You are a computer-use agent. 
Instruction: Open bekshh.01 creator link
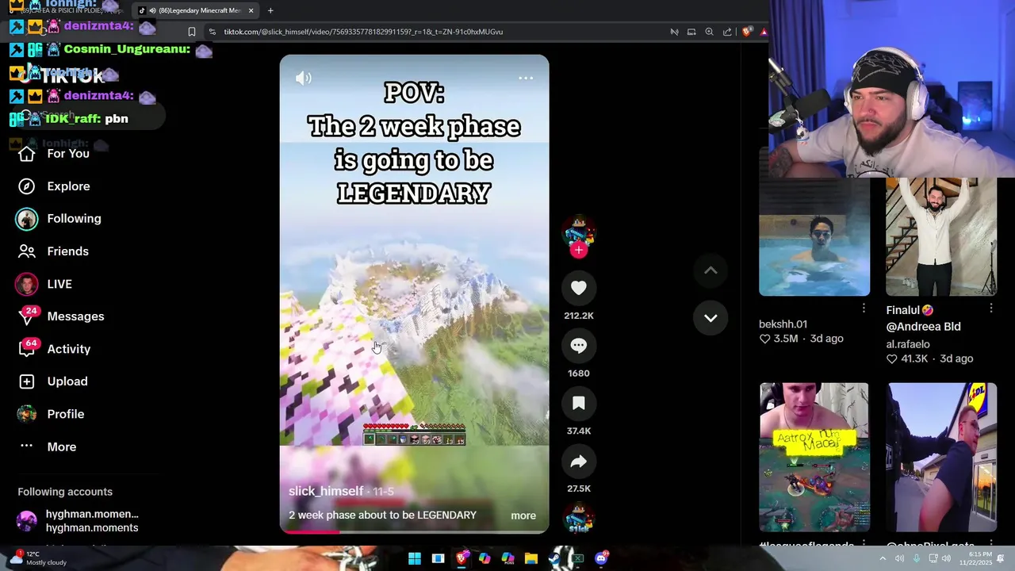pyautogui.click(x=783, y=324)
